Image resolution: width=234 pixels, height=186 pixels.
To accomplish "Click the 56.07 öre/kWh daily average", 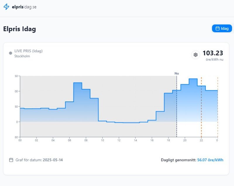I will 210,160.
